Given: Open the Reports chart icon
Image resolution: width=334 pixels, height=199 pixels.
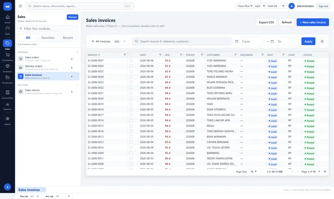Looking at the screenshot, I should [7, 104].
